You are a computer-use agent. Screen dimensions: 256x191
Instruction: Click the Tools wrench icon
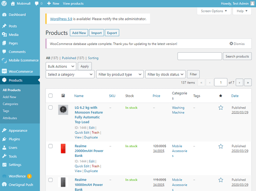pos(5,156)
